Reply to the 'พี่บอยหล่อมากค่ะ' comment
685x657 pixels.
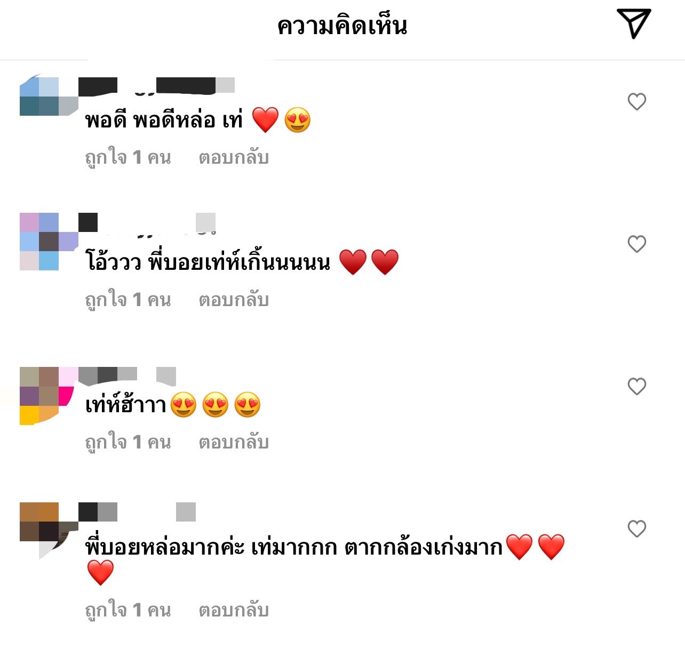pos(234,611)
